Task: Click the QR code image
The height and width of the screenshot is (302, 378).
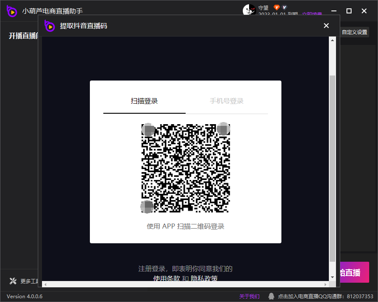Action: click(186, 168)
